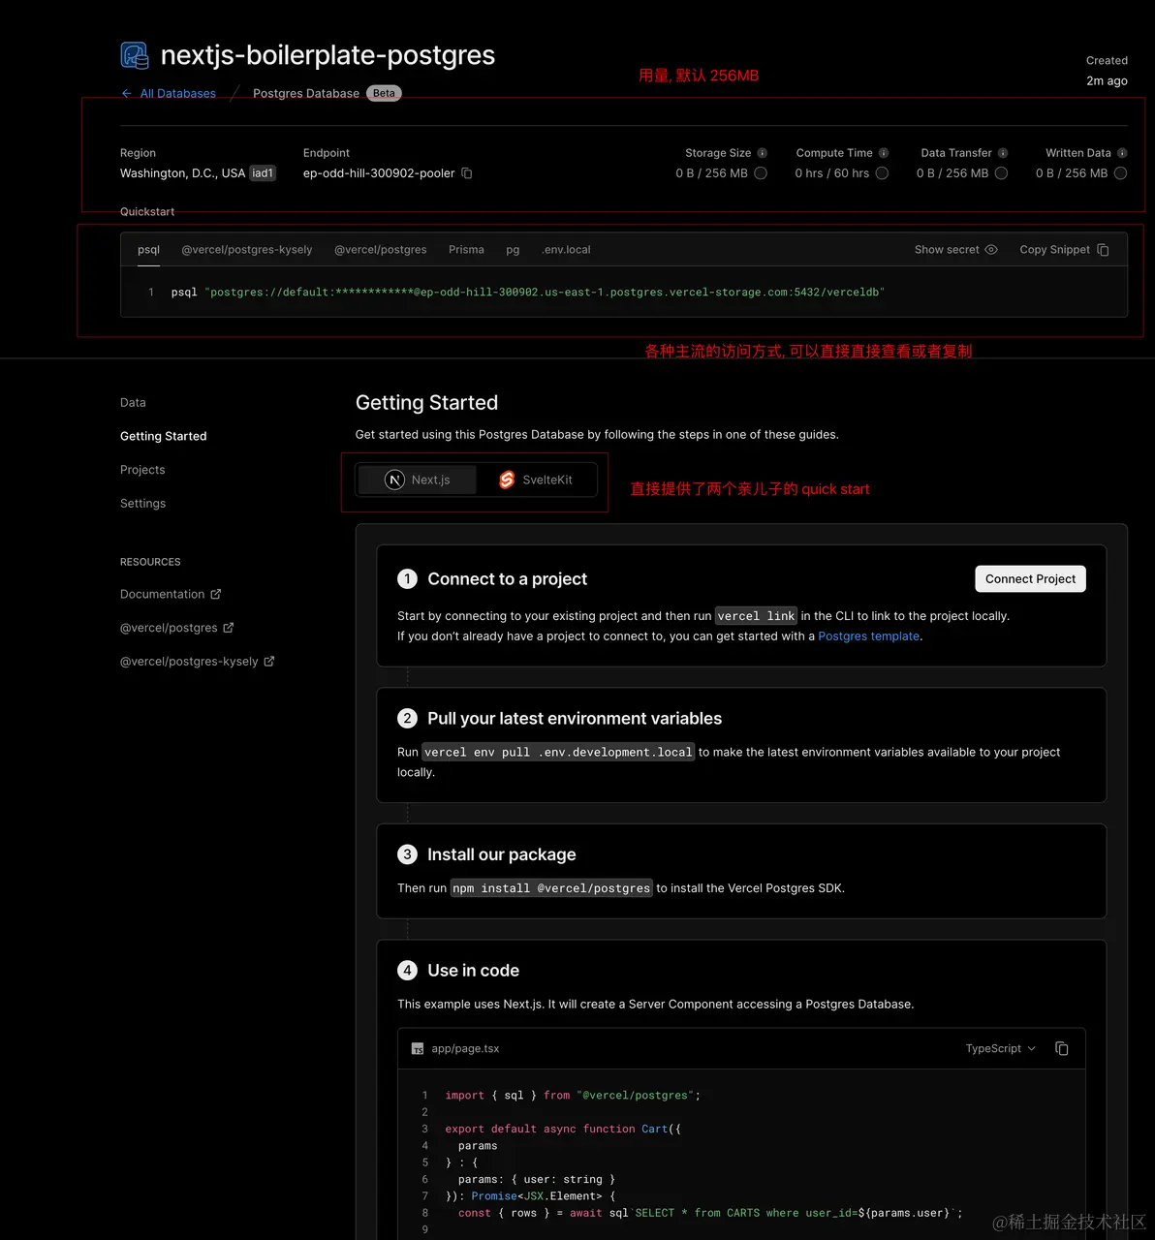Screen dimensions: 1155x1240
Task: Open the Documentation resource link
Action: pyautogui.click(x=163, y=594)
